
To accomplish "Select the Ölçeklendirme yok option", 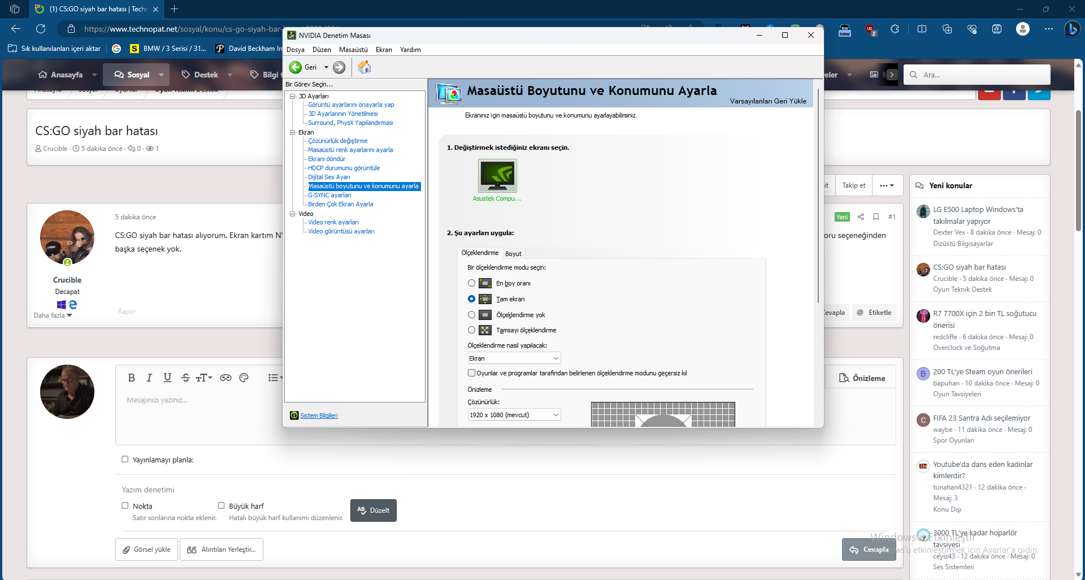I will pos(471,315).
